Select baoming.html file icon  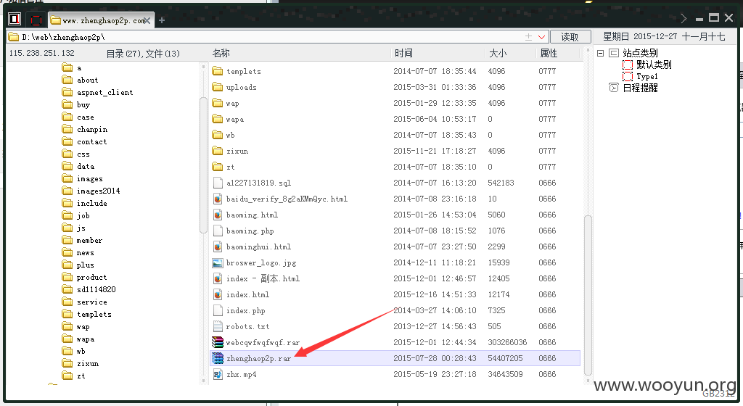(218, 215)
